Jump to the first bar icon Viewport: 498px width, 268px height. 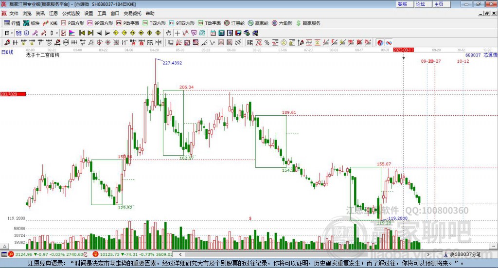pyautogui.click(x=82, y=33)
